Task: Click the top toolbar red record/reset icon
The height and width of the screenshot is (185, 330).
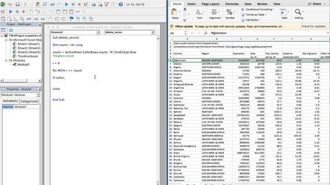Action: (79, 4)
